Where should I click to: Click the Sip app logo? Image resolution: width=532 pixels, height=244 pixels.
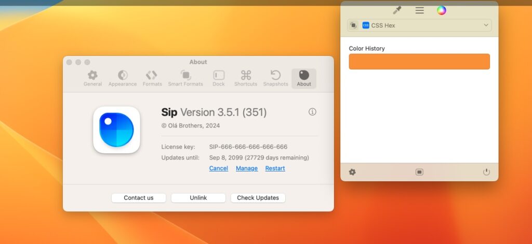(116, 130)
